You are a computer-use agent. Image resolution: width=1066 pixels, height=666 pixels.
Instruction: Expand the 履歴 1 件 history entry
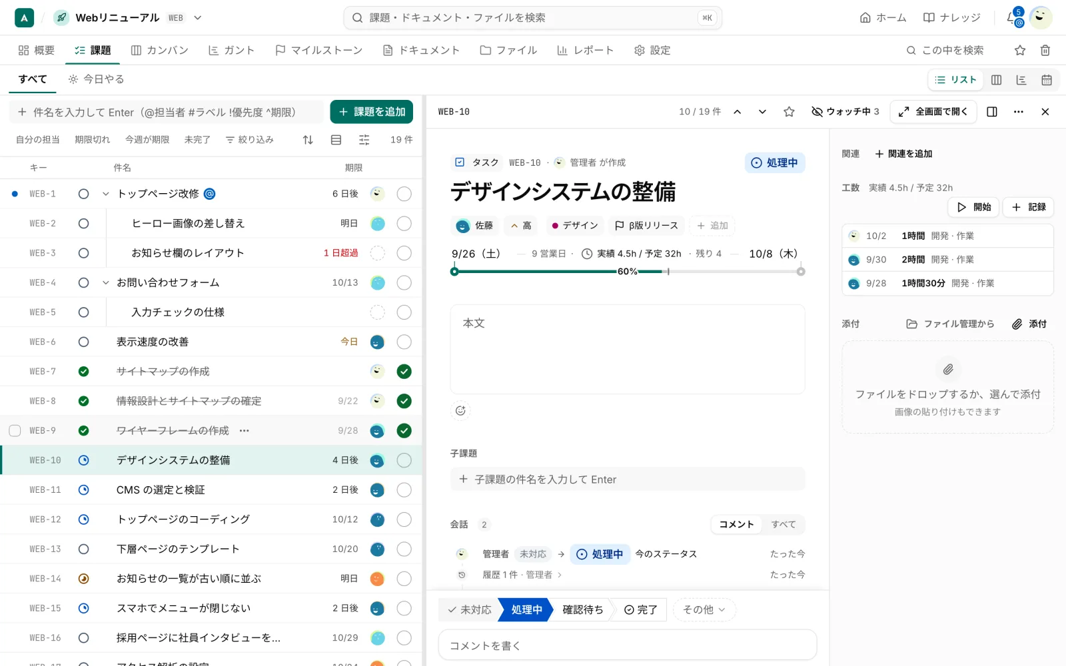[522, 575]
